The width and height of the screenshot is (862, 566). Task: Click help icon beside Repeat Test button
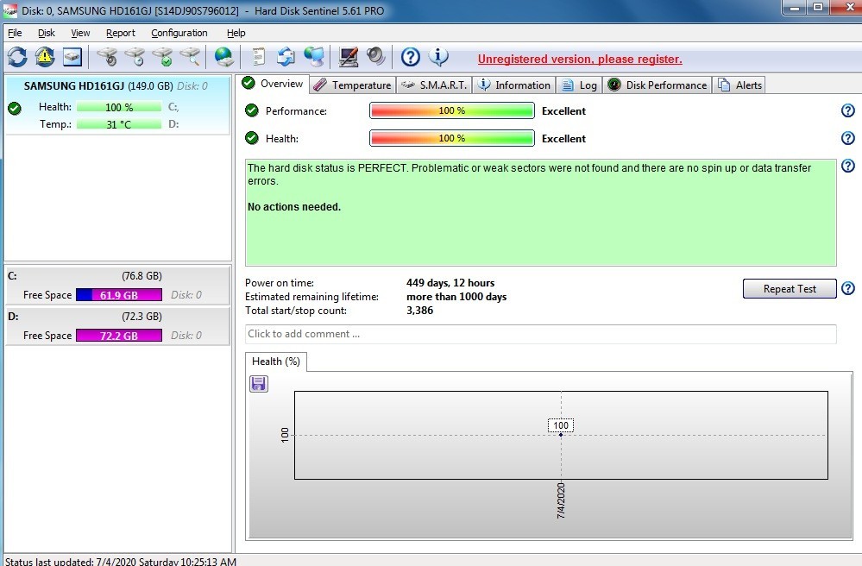[847, 289]
